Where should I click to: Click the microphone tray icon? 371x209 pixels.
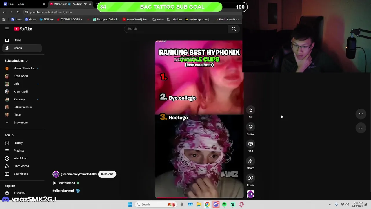click(x=336, y=204)
